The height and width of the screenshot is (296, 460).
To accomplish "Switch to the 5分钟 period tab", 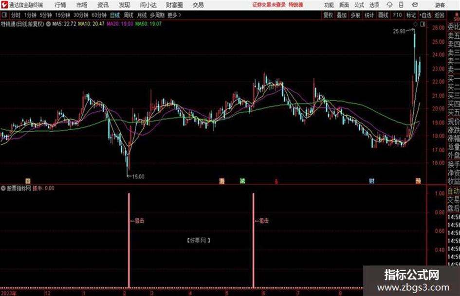I will tap(45, 15).
